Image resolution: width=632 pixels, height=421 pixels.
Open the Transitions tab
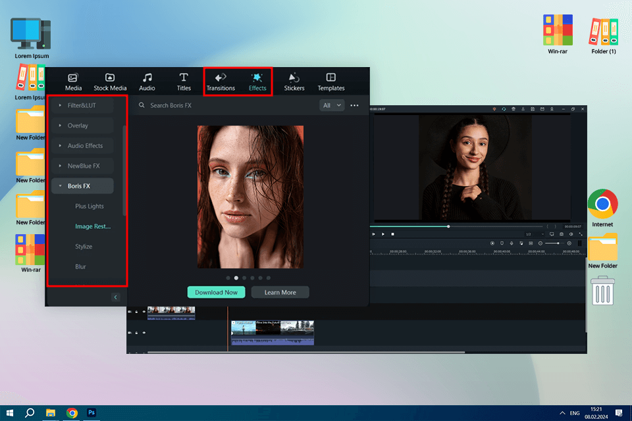point(221,82)
